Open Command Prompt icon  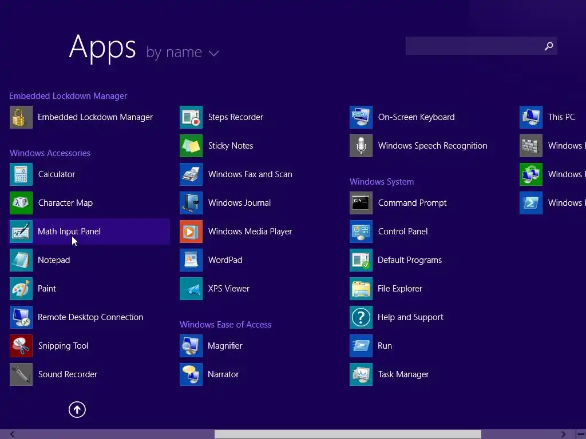[x=361, y=203]
